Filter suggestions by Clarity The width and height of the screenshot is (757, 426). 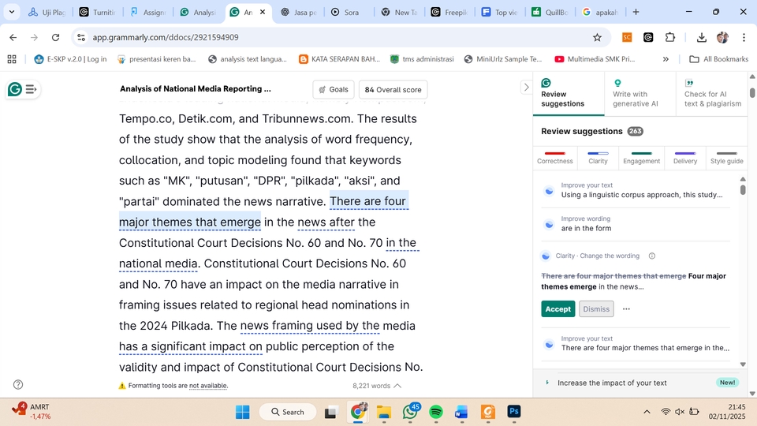coord(598,157)
